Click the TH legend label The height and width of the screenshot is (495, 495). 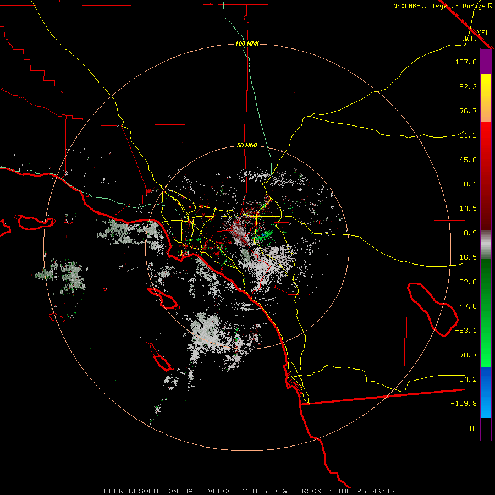tap(472, 428)
